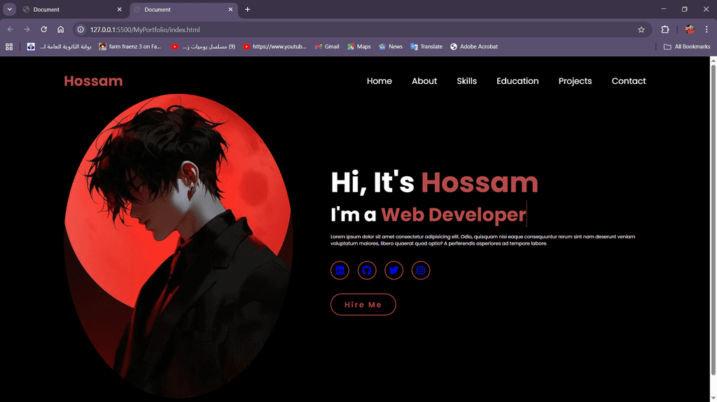
Task: Expand the tab search dropdown
Action: click(9, 9)
